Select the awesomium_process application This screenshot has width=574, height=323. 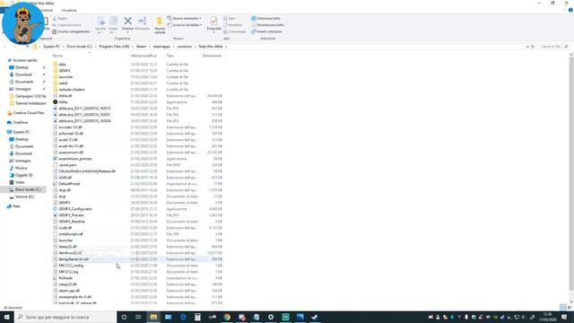(73, 159)
